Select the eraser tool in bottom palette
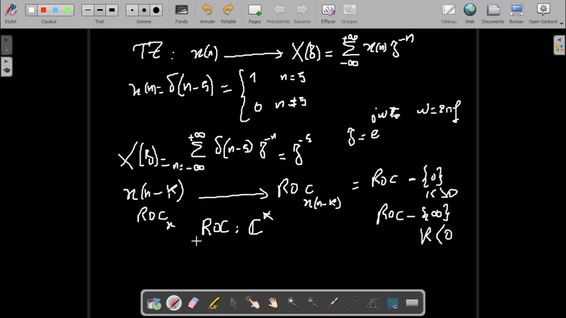This screenshot has height=318, width=566. tap(194, 303)
